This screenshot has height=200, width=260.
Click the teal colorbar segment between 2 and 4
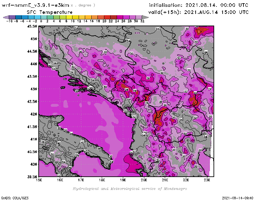coord(50,17)
